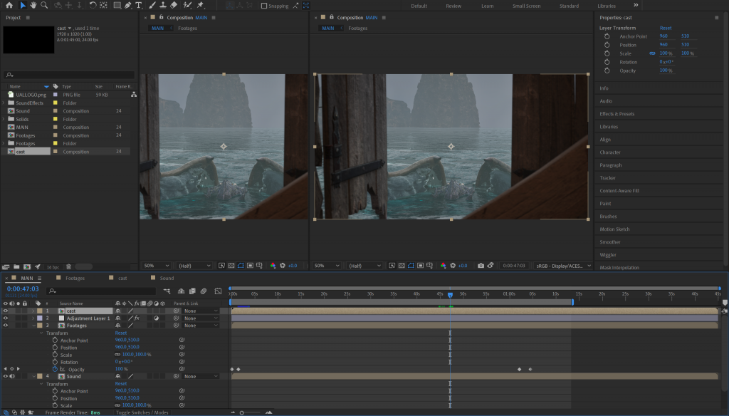
Task: Click the timeline layer search field
Action: tap(101, 291)
